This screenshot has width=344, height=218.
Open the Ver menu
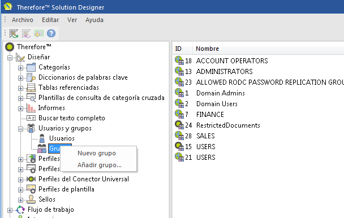tap(72, 20)
